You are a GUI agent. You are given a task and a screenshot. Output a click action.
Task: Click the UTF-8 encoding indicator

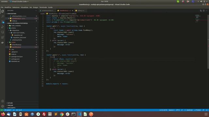coord(178,110)
